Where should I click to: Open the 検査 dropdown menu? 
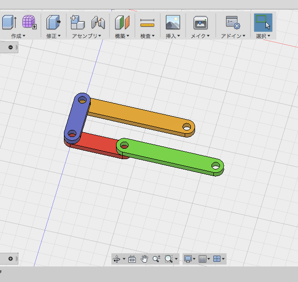(x=148, y=36)
